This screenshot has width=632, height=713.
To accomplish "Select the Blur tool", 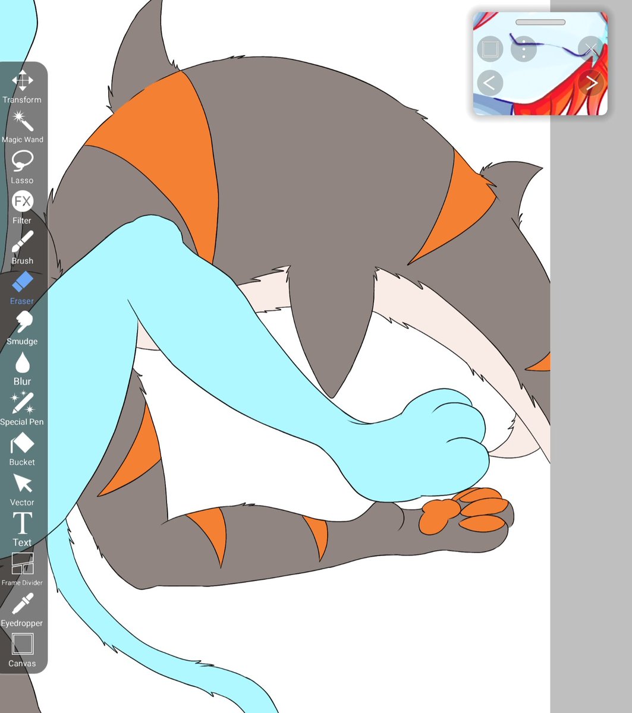I will [23, 368].
